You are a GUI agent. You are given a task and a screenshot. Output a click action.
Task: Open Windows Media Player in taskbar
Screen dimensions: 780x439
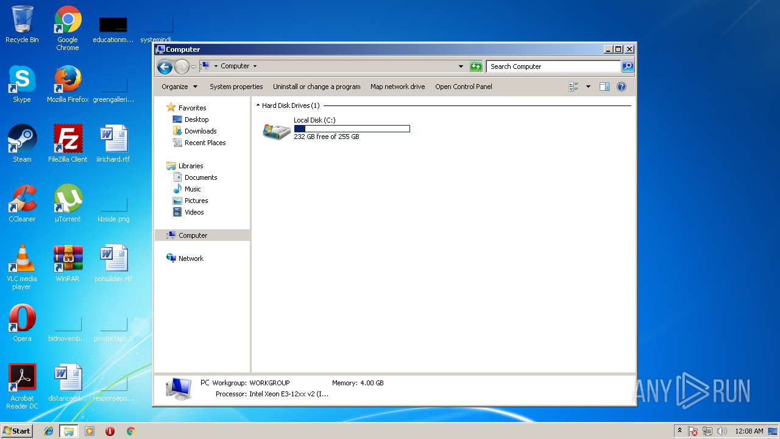[x=90, y=431]
